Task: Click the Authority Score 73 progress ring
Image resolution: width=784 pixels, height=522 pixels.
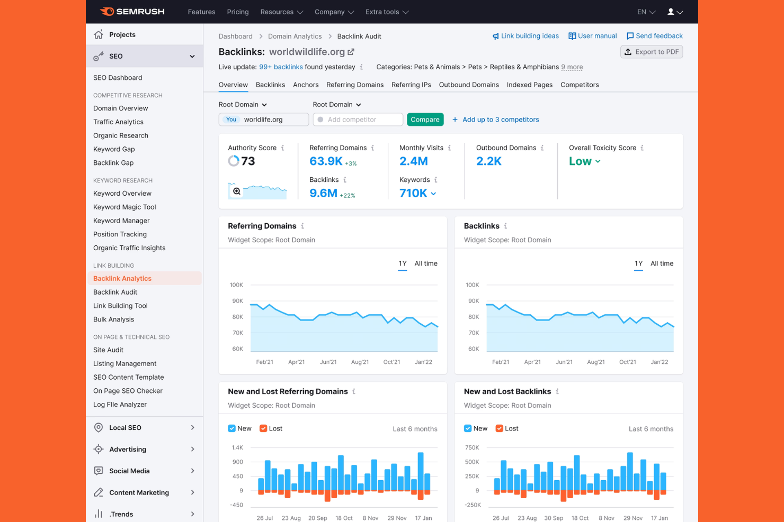Action: pos(234,161)
